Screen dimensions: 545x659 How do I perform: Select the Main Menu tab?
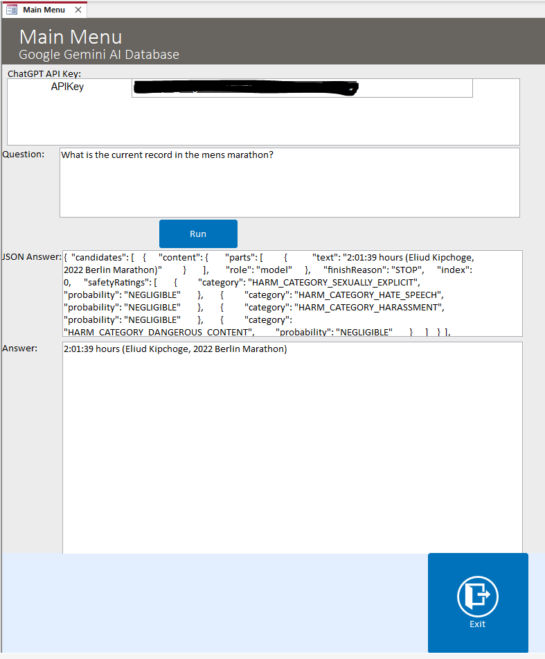click(x=44, y=10)
